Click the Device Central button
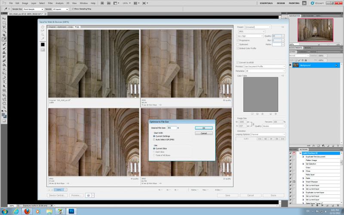 coord(57,195)
